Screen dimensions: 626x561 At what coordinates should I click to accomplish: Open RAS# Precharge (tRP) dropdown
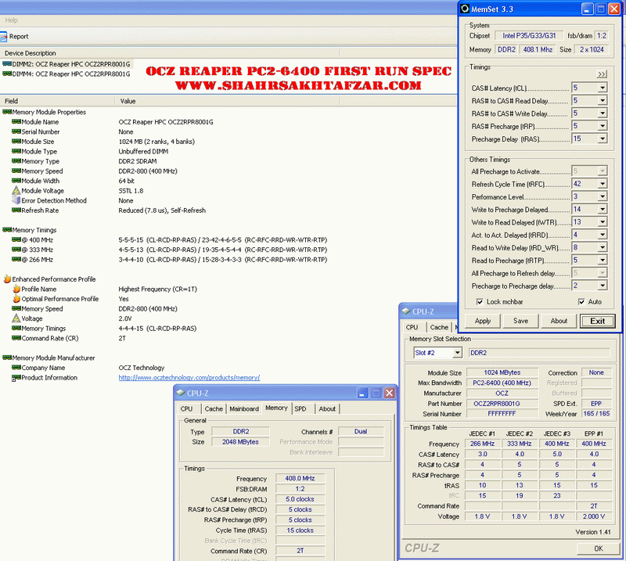point(603,126)
